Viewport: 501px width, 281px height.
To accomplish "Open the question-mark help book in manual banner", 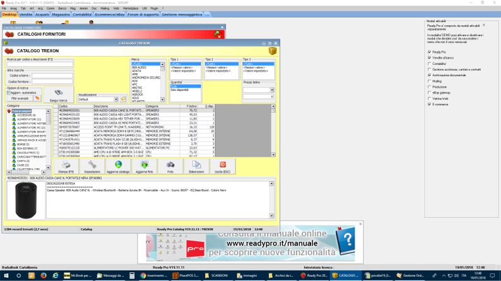I will (x=345, y=240).
